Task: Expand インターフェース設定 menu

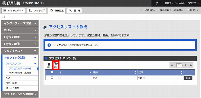Action: (20, 23)
